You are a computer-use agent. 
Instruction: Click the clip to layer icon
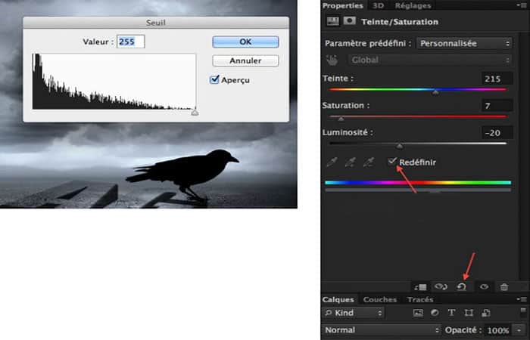[x=420, y=287]
